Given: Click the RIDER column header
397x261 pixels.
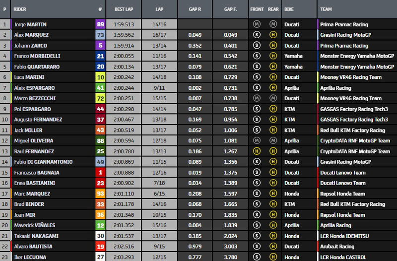Looking at the screenshot, I should tap(20, 9).
